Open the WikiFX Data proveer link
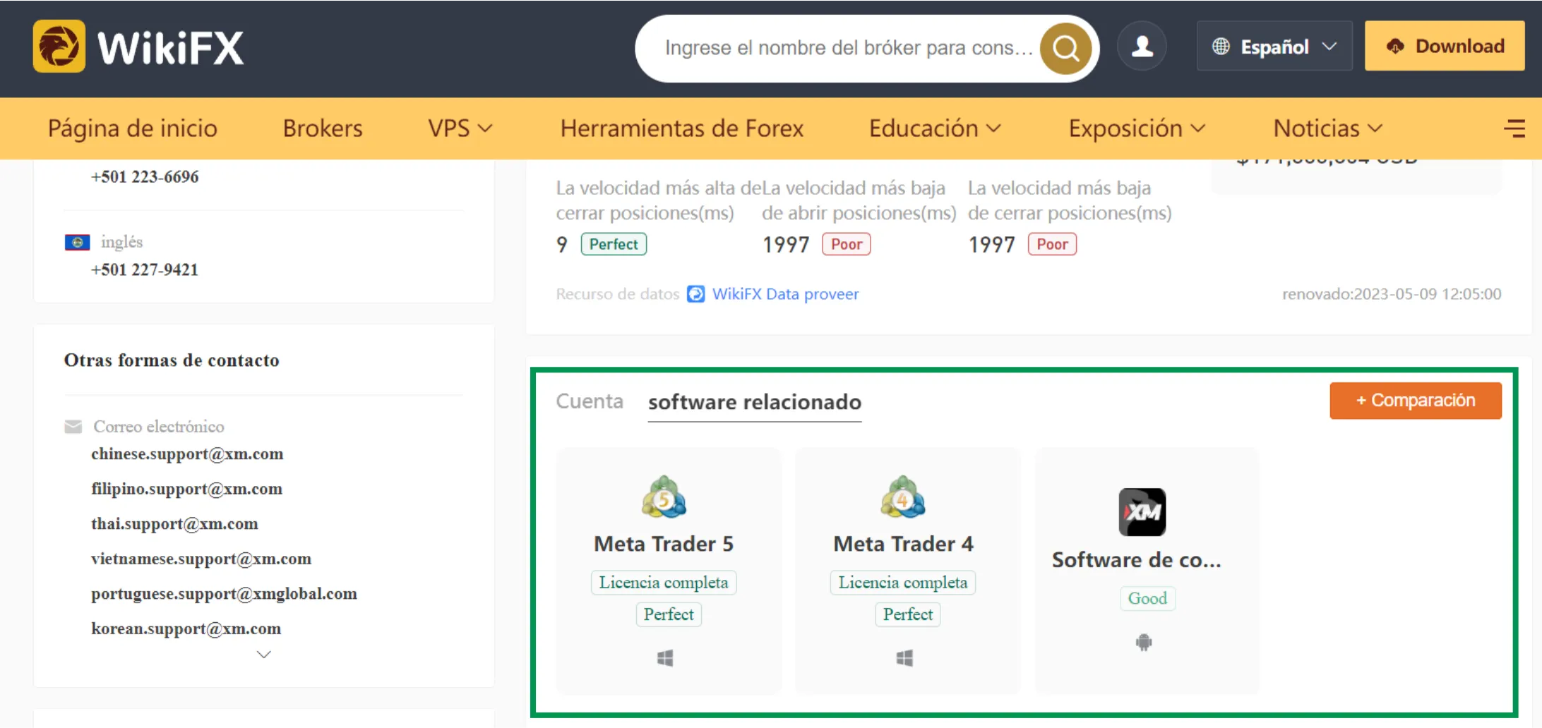Image resolution: width=1542 pixels, height=728 pixels. [786, 294]
